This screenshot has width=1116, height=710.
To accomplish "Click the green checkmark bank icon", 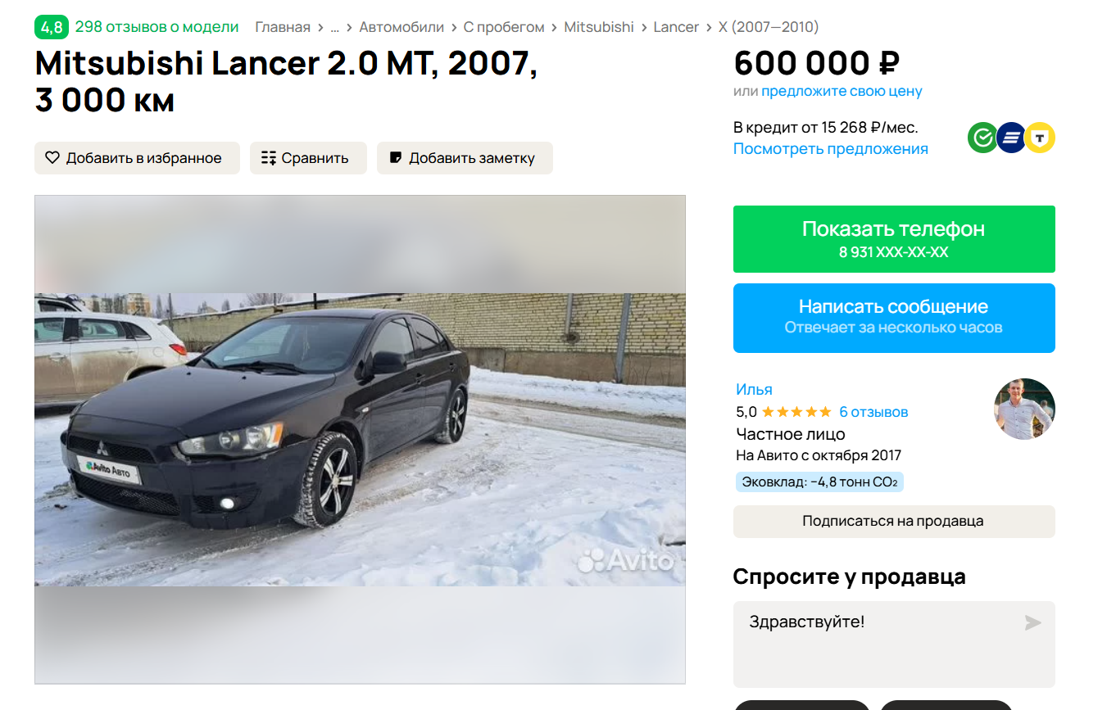I will 982,138.
